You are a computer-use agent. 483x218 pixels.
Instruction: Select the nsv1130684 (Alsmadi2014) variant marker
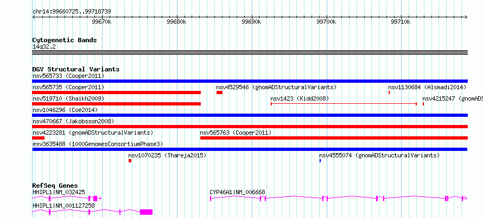[389, 93]
